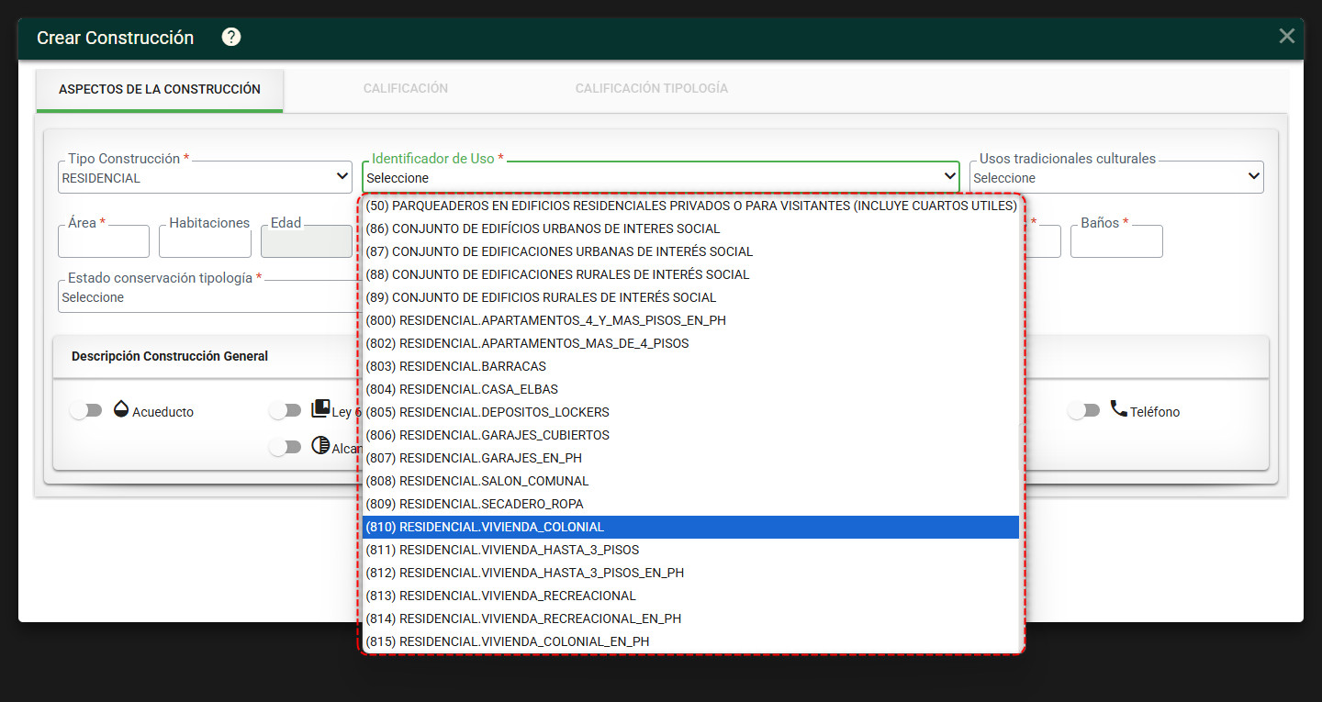Click the Acueducto water drop icon
1322x702 pixels.
(x=121, y=409)
